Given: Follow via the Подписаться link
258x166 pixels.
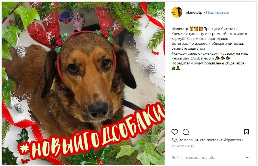Looking at the screenshot, I should tap(218, 12).
